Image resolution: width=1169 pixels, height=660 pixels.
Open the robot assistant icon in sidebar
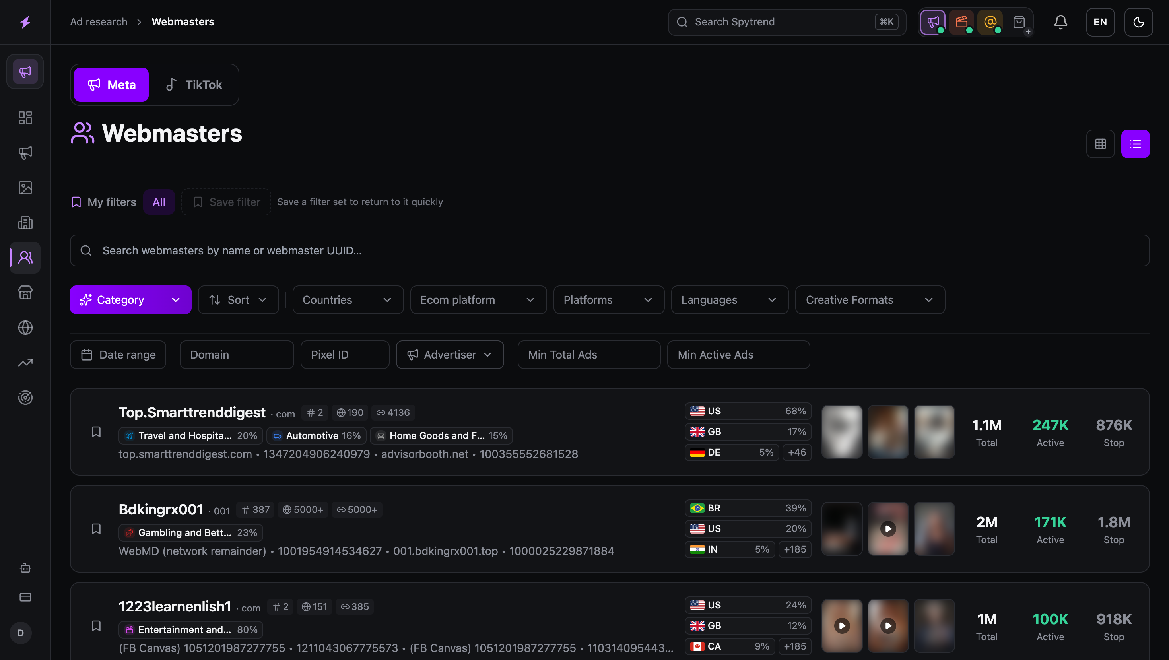pos(25,568)
